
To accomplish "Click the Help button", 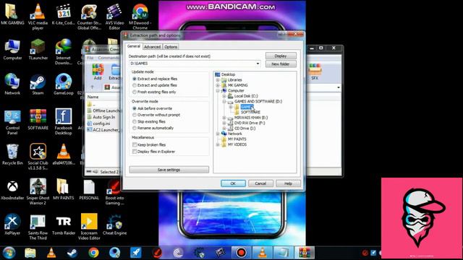I will (x=288, y=183).
